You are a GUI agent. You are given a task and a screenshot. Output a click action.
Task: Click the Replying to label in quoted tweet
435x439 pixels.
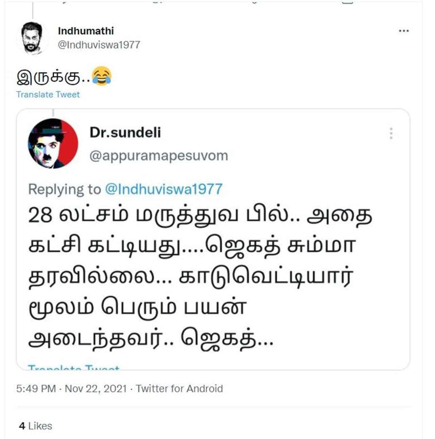coord(65,189)
